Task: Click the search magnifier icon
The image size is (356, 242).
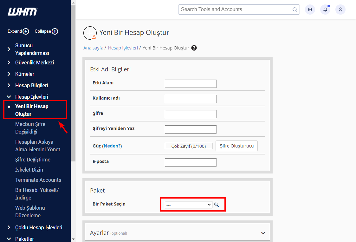Action: pos(295,10)
